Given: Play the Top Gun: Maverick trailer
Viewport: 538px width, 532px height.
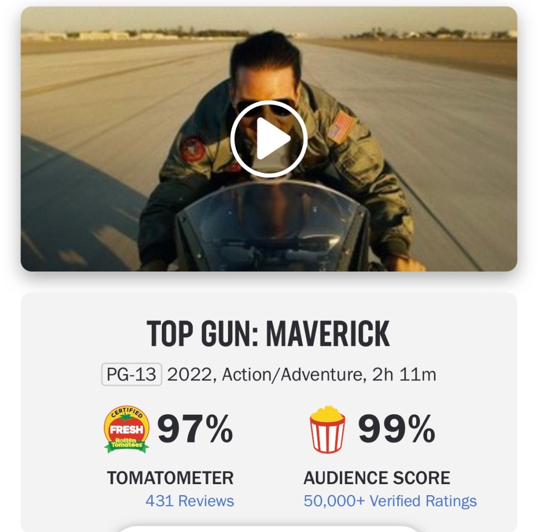Looking at the screenshot, I should point(268,139).
